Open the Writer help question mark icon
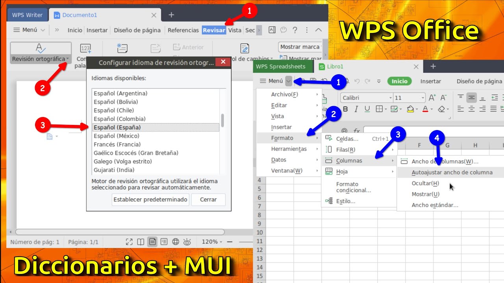This screenshot has width=504, height=283. (x=295, y=30)
